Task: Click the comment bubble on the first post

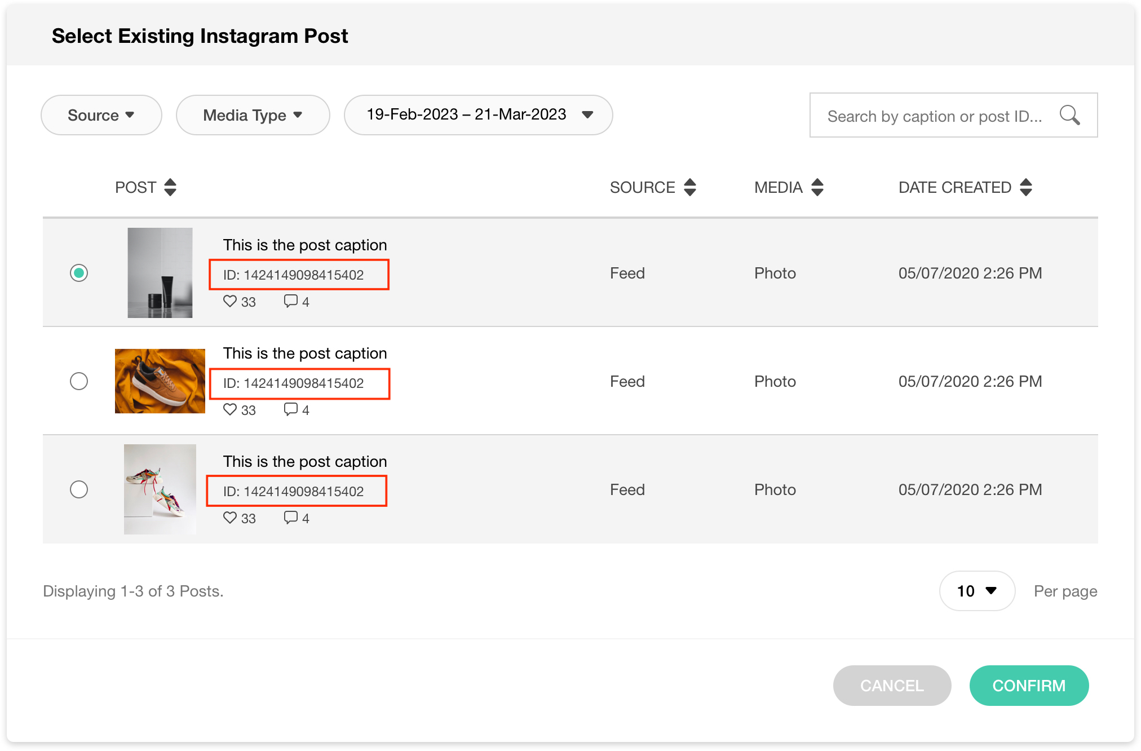Action: click(290, 301)
